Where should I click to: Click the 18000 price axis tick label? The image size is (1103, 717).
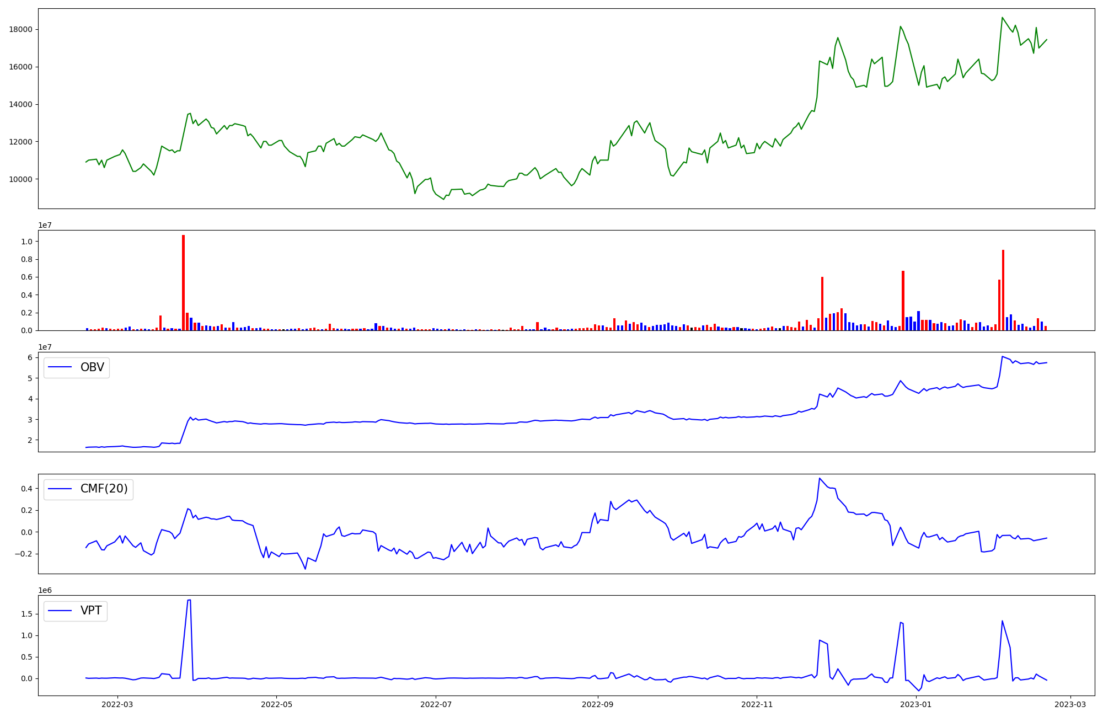point(20,30)
